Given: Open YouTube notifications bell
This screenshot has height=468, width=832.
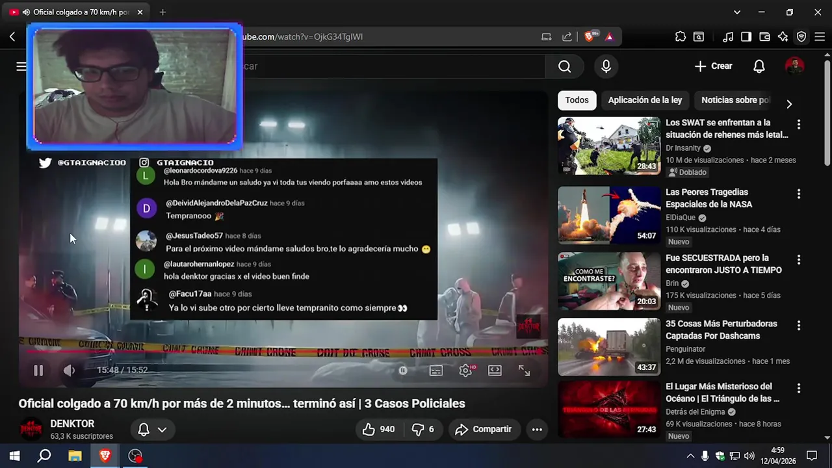Looking at the screenshot, I should point(759,66).
